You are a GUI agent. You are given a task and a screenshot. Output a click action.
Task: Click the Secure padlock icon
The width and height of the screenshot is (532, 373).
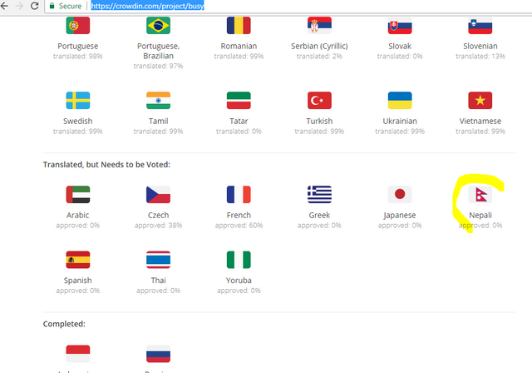[52, 6]
